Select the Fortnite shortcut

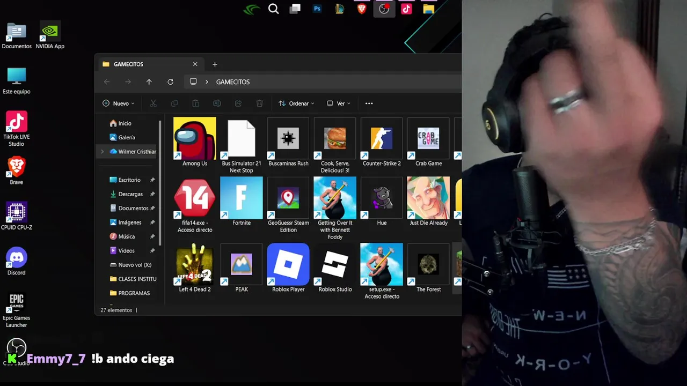[x=242, y=201]
